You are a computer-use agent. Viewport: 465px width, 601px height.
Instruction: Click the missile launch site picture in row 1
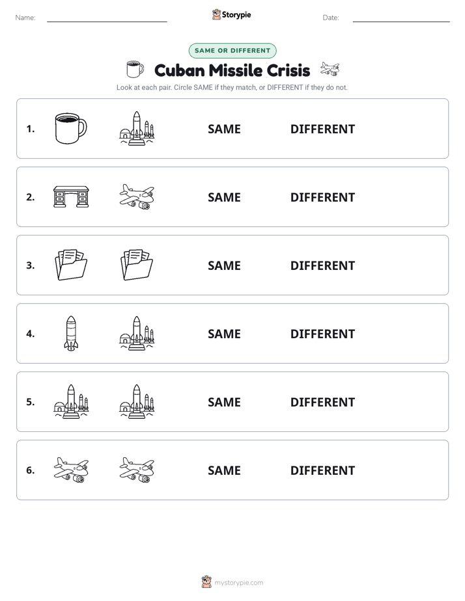coord(137,128)
